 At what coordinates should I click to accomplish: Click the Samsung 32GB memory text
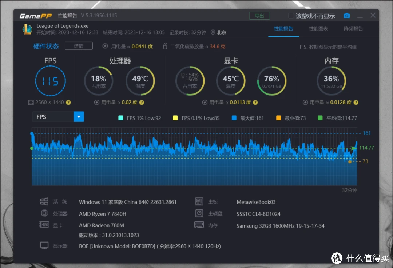[281, 226]
